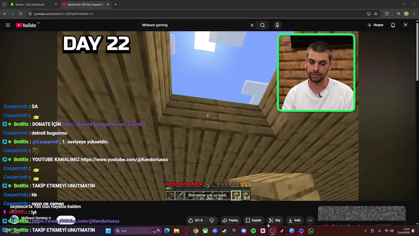Viewport: 419px width, 236px height.
Task: Click the address bar URL
Action: [64, 14]
